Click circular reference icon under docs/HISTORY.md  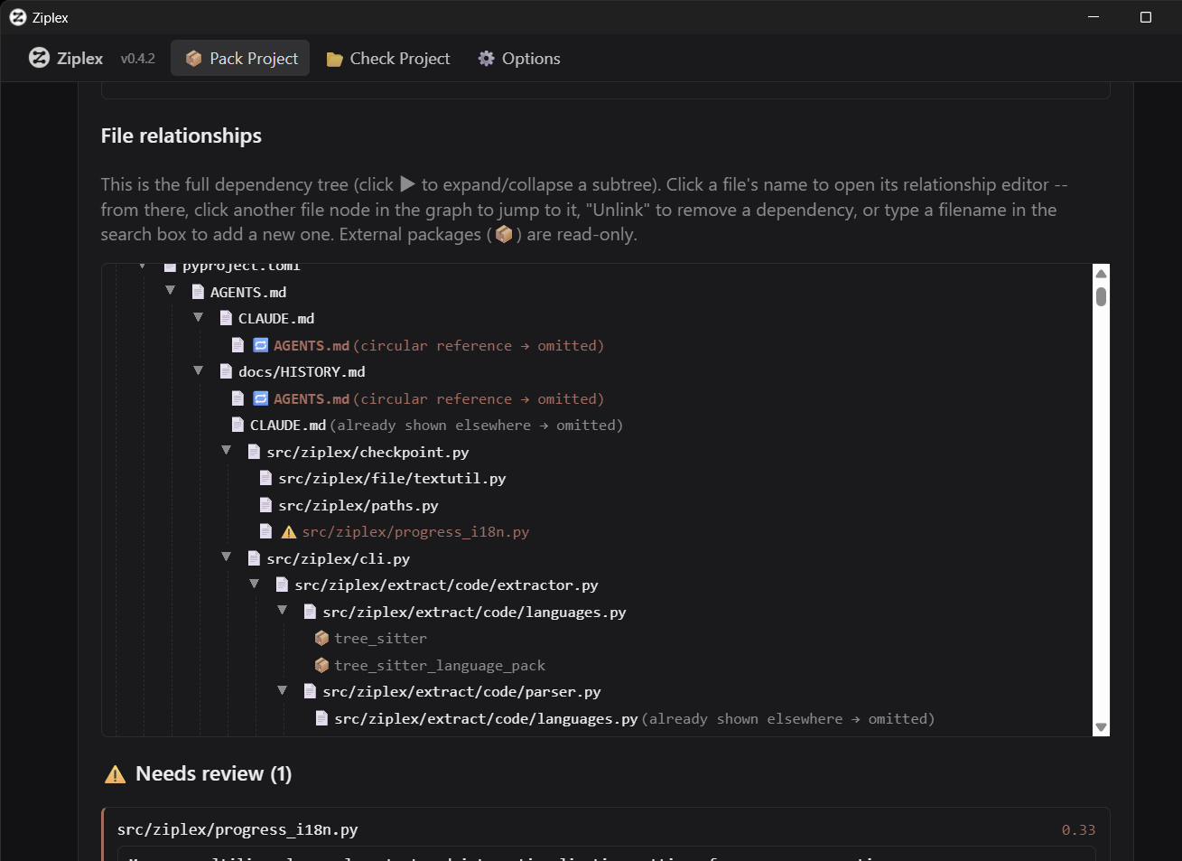(260, 398)
